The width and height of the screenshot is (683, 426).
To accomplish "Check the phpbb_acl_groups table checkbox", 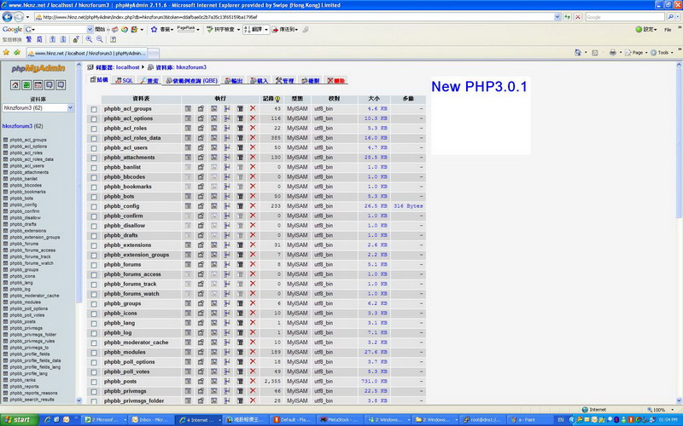I will click(94, 109).
